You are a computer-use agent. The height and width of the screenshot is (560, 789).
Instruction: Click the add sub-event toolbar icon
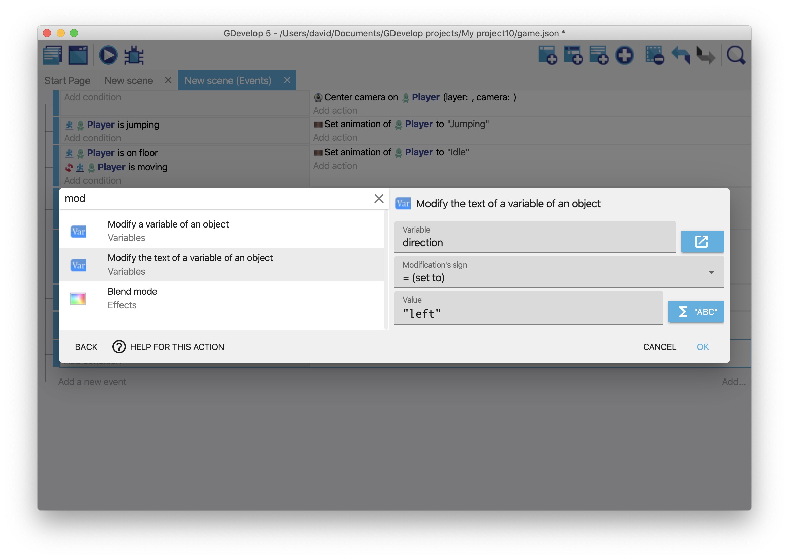click(573, 55)
